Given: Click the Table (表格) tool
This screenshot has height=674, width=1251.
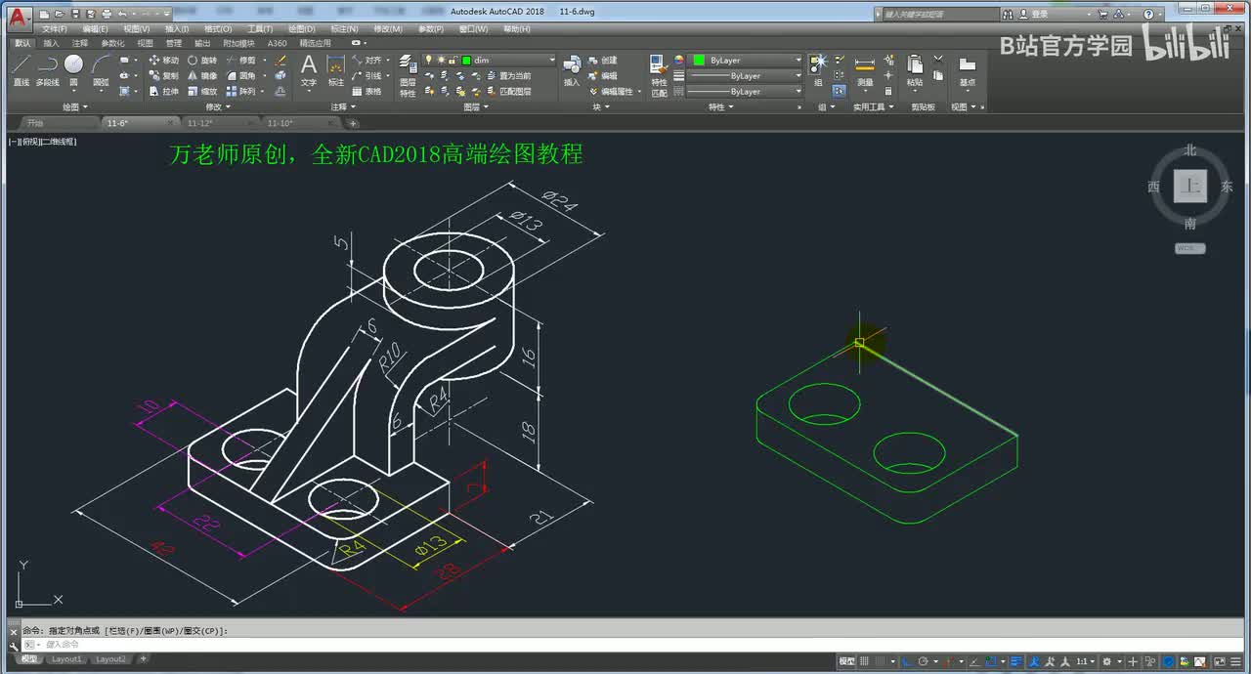Looking at the screenshot, I should pyautogui.click(x=367, y=91).
